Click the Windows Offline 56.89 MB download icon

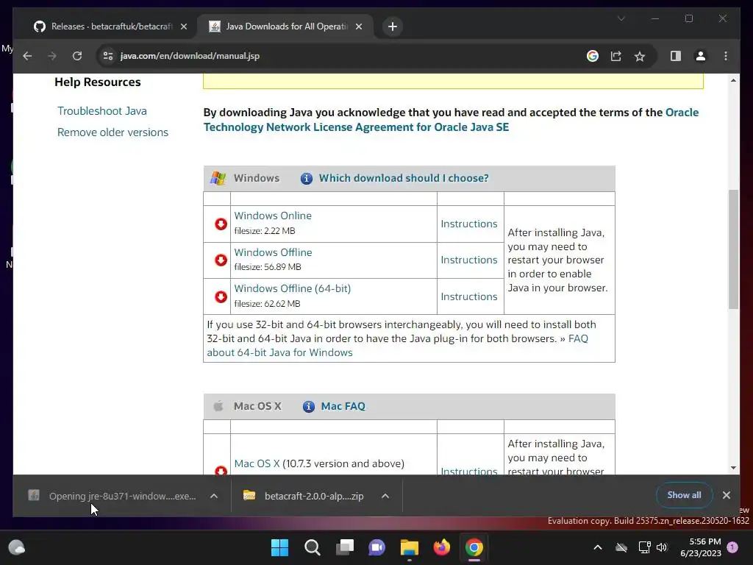pyautogui.click(x=221, y=260)
